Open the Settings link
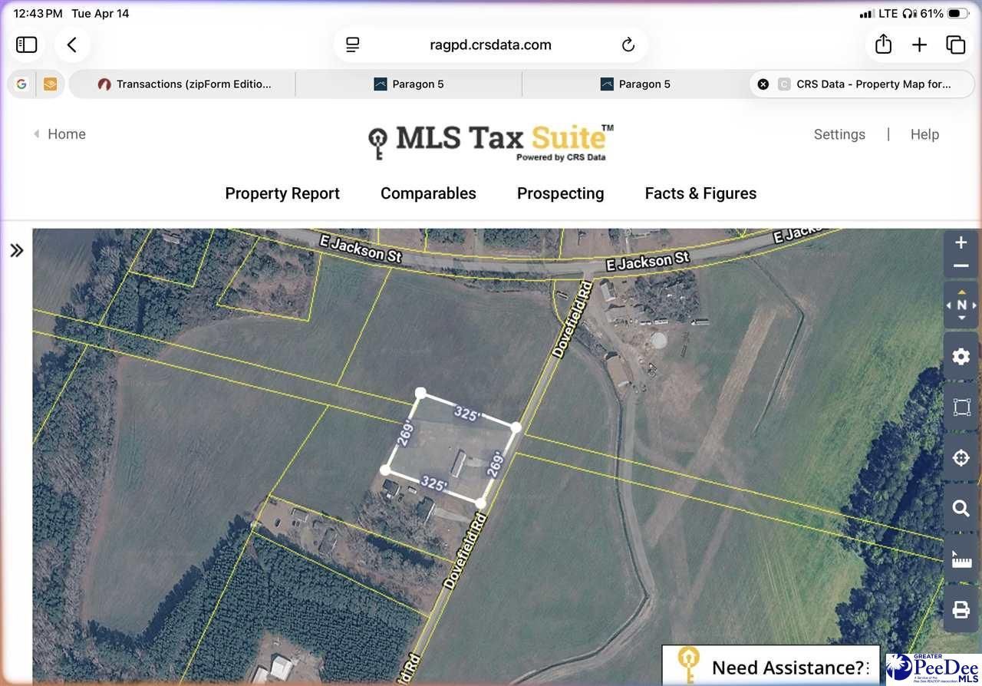Screen dimensions: 982x686 point(839,134)
